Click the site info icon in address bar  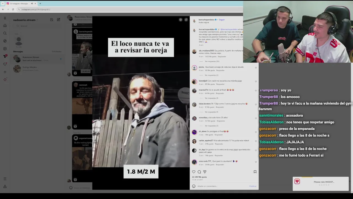19,9
